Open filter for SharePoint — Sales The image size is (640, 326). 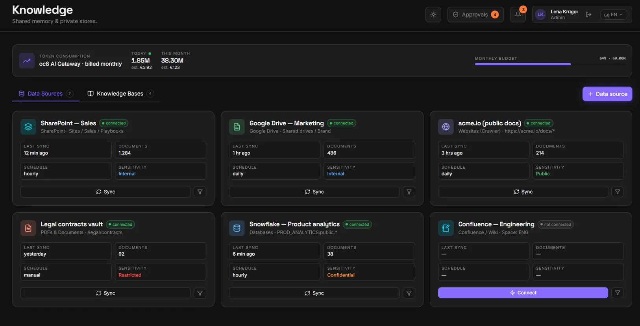click(x=200, y=192)
